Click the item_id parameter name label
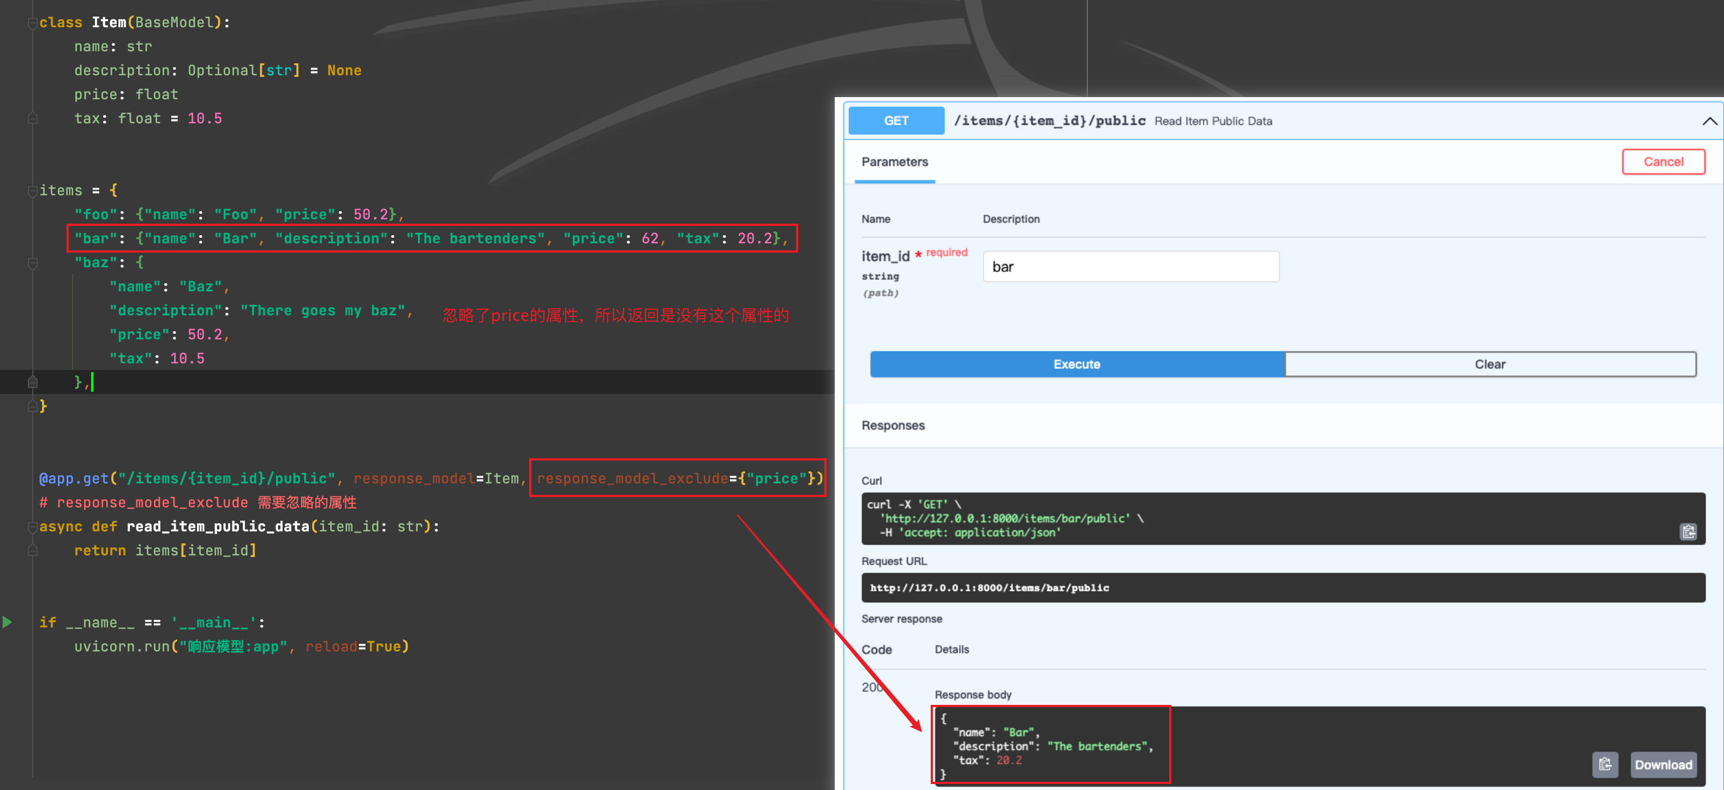 pyautogui.click(x=885, y=256)
